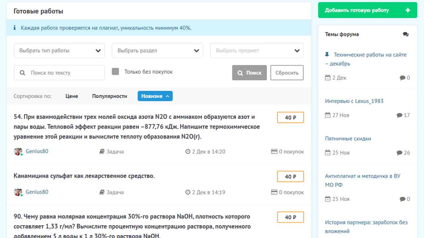Open the Выбрать предмет dropdown
Image resolution: width=424 pixels, height=238 pixels.
pyautogui.click(x=257, y=51)
